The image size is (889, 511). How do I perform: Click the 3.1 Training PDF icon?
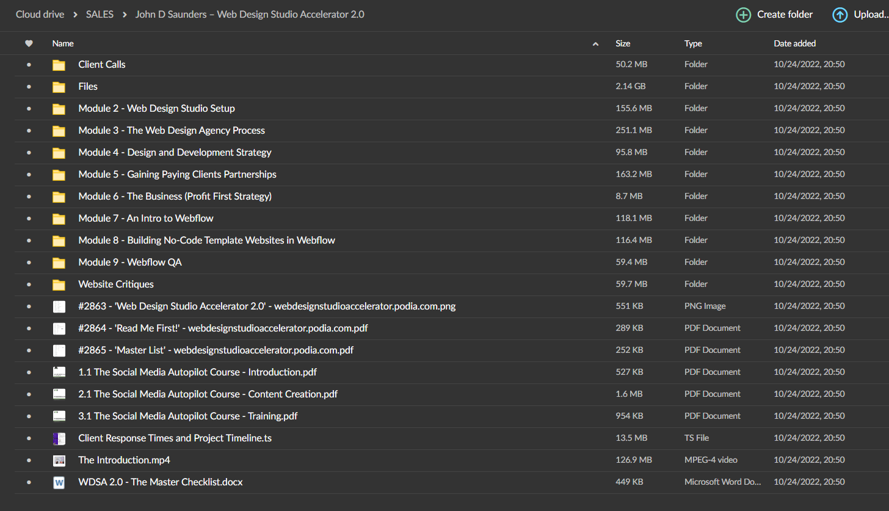(x=59, y=416)
